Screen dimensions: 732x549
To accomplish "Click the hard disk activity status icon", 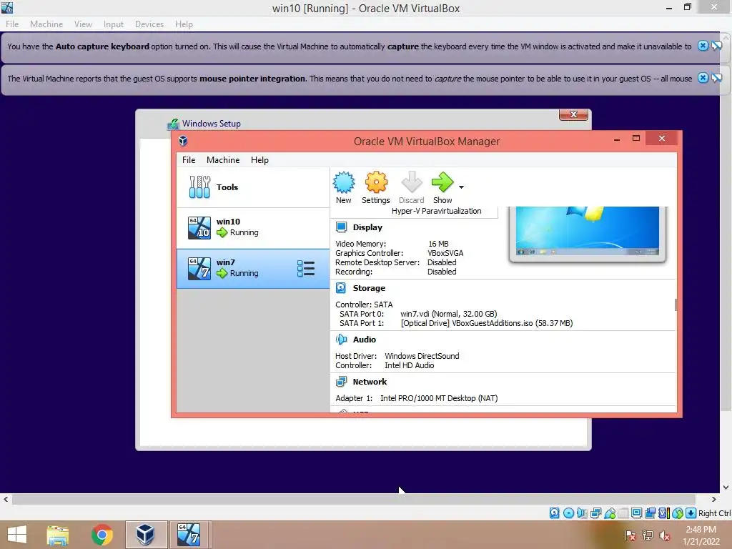I will pos(554,513).
